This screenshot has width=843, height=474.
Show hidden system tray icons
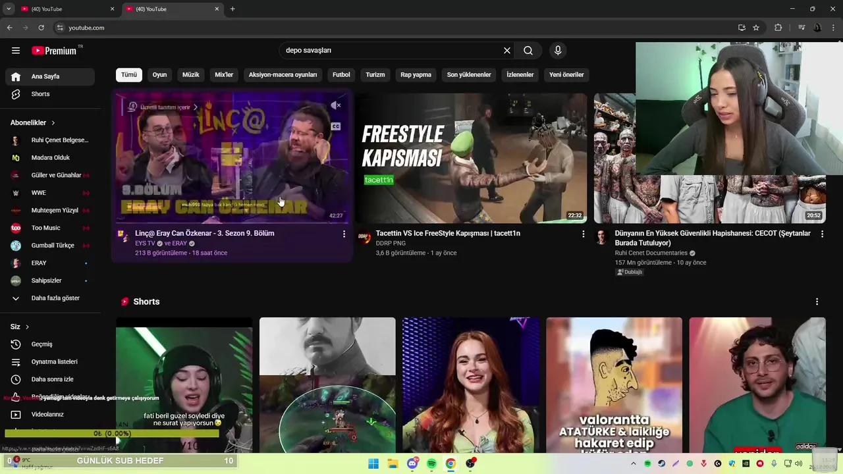[634, 463]
